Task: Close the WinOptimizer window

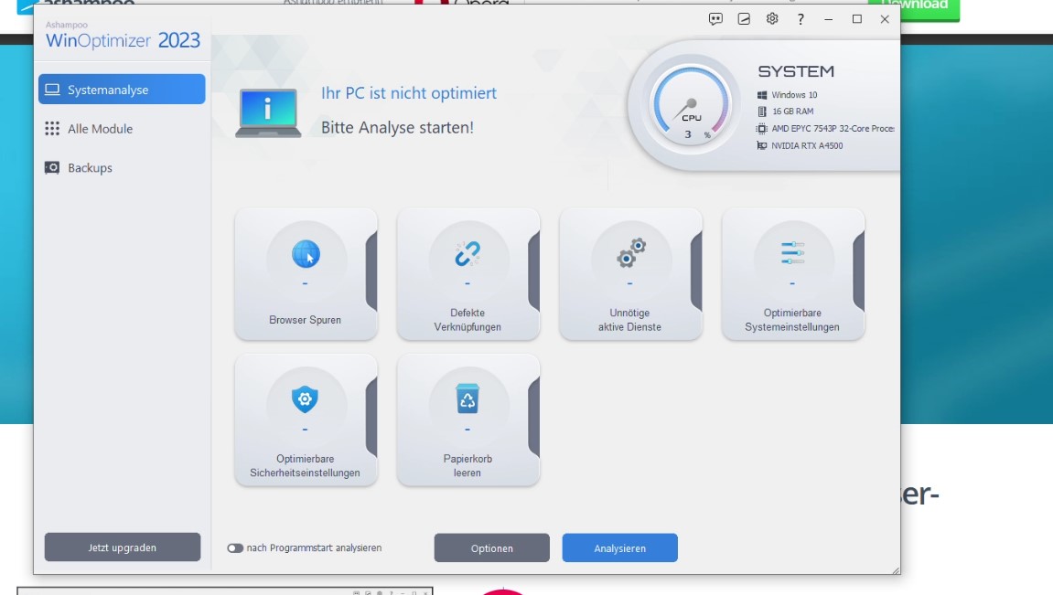Action: point(885,19)
